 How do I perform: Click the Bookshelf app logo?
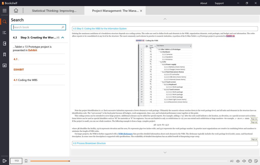[x=9, y=3]
